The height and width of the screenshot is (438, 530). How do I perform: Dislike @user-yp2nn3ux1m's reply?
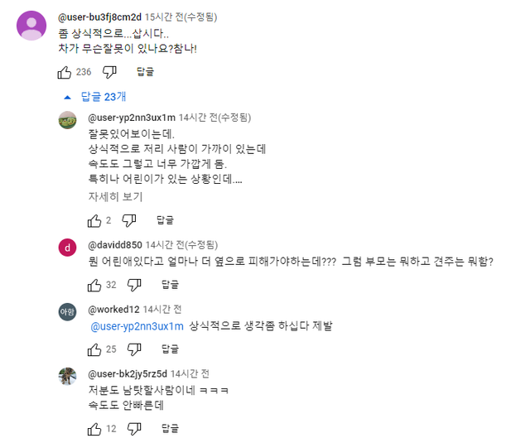128,220
